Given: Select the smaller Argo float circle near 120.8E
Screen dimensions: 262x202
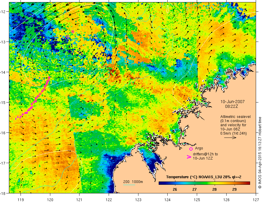Looking at the screenshot, I should (x=73, y=32).
